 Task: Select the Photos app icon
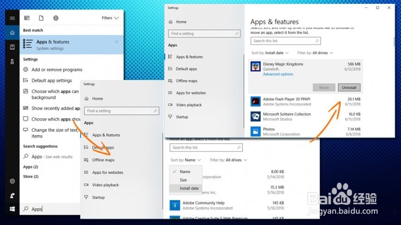(255, 132)
